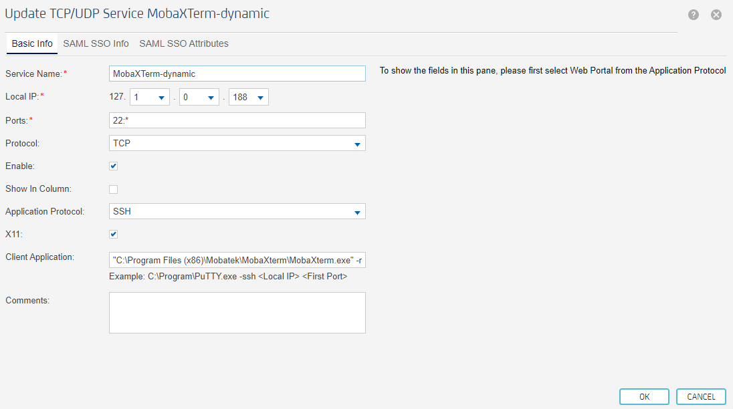
Task: Open the Local IP fourth octet dropdown
Action: pos(249,97)
